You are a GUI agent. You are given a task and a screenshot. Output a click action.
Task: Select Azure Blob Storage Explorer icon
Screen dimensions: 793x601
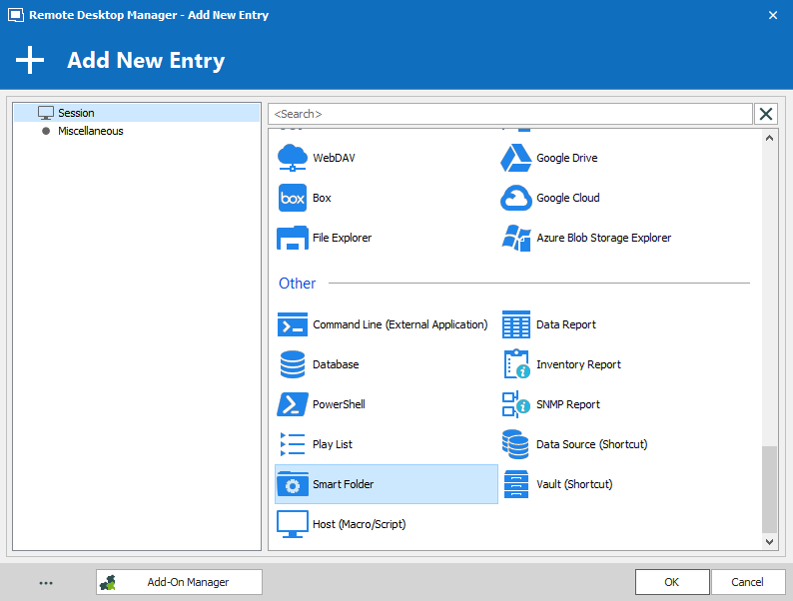(515, 238)
